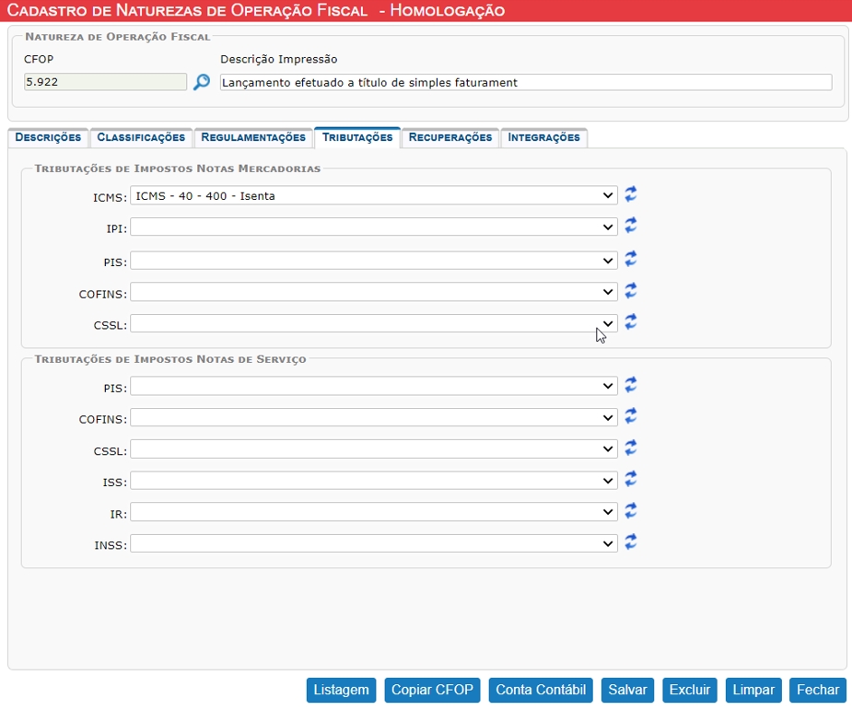Viewport: 852px width, 710px height.
Task: Clear the form with Limpar
Action: click(x=753, y=690)
